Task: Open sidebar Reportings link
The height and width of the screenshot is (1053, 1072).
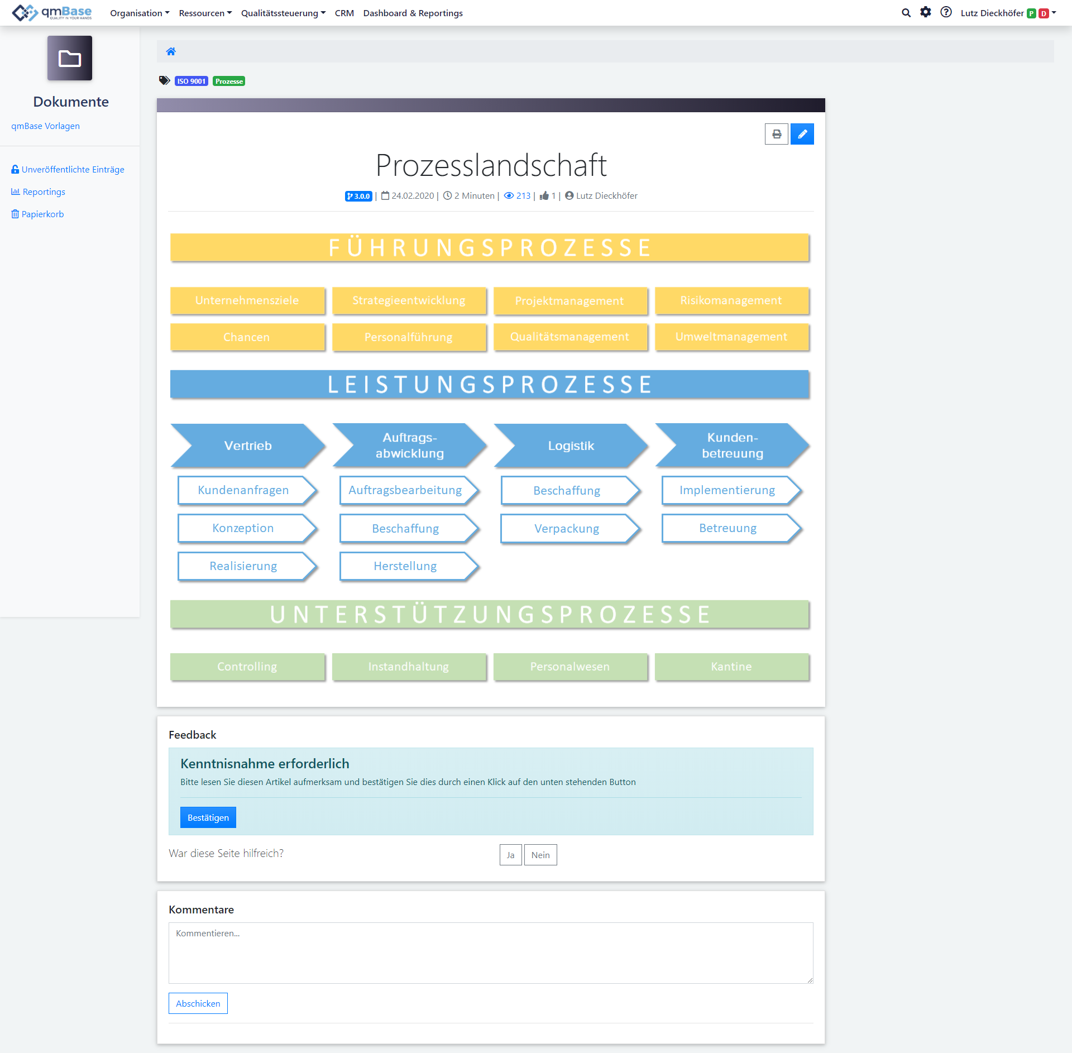Action: click(x=38, y=192)
